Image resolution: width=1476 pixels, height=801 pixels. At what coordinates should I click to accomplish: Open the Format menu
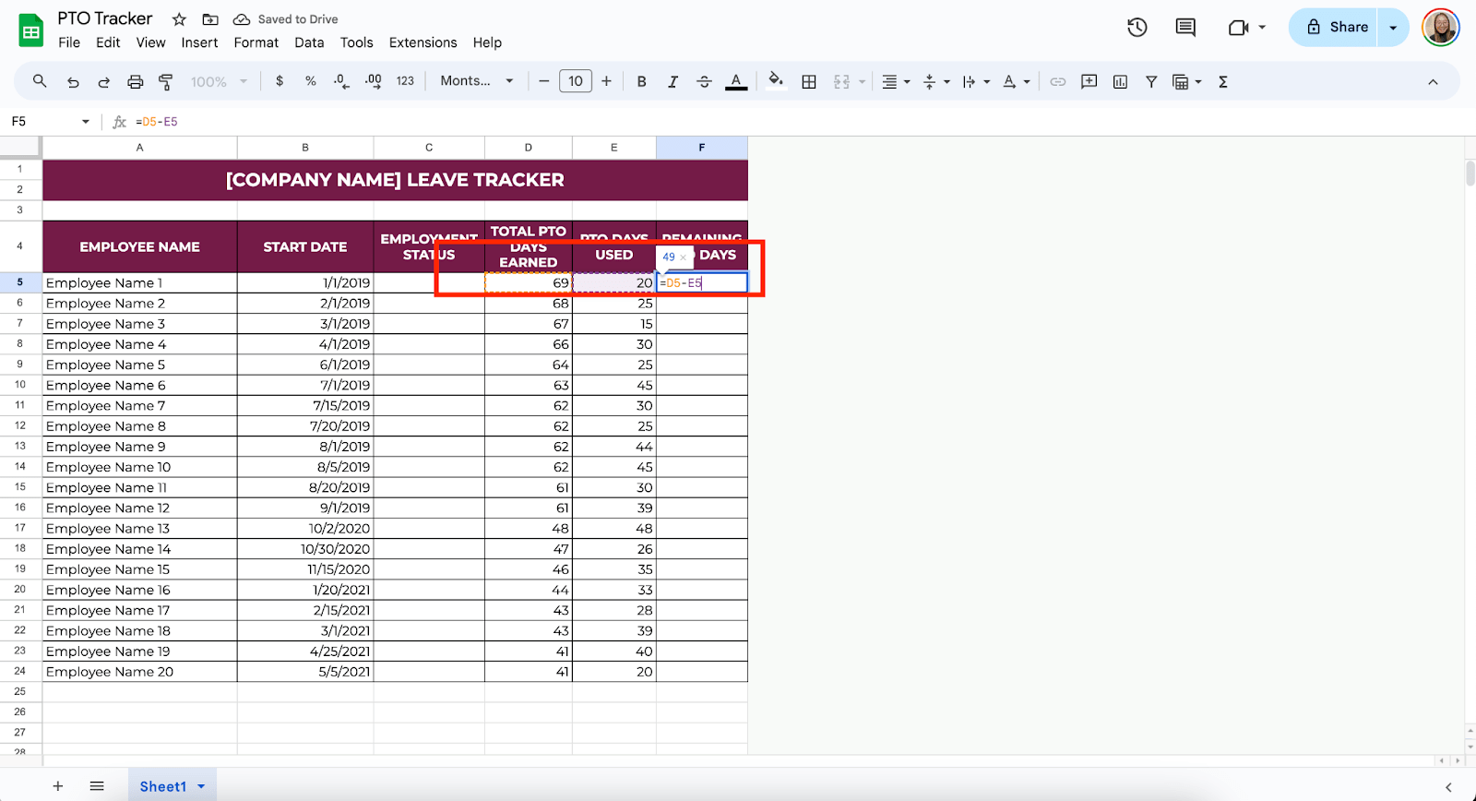256,42
